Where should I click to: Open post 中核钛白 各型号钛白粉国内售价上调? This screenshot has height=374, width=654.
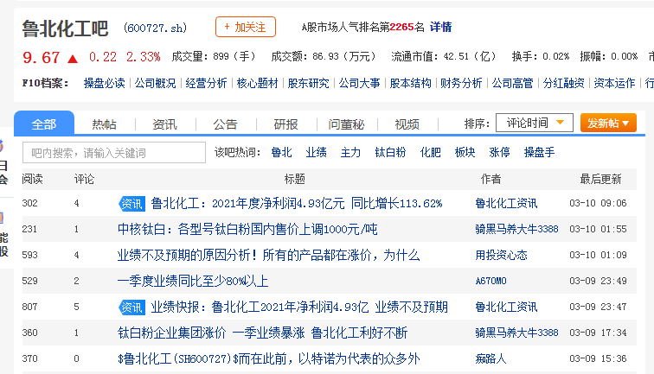(247, 230)
